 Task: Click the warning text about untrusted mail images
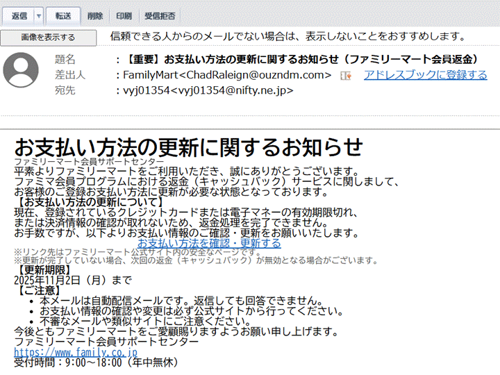pos(287,36)
